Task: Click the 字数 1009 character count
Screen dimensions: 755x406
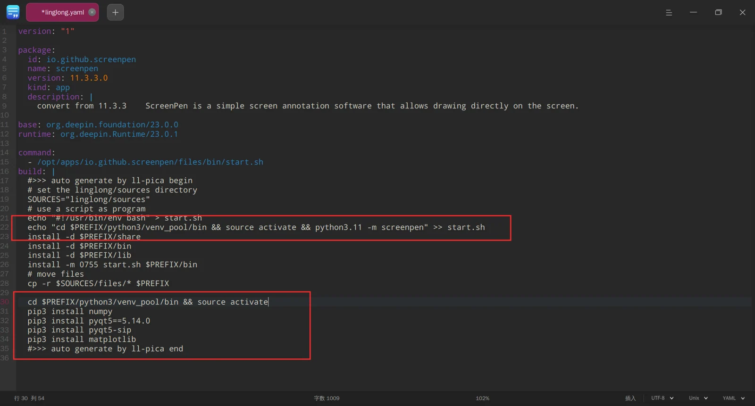Action: (x=327, y=398)
